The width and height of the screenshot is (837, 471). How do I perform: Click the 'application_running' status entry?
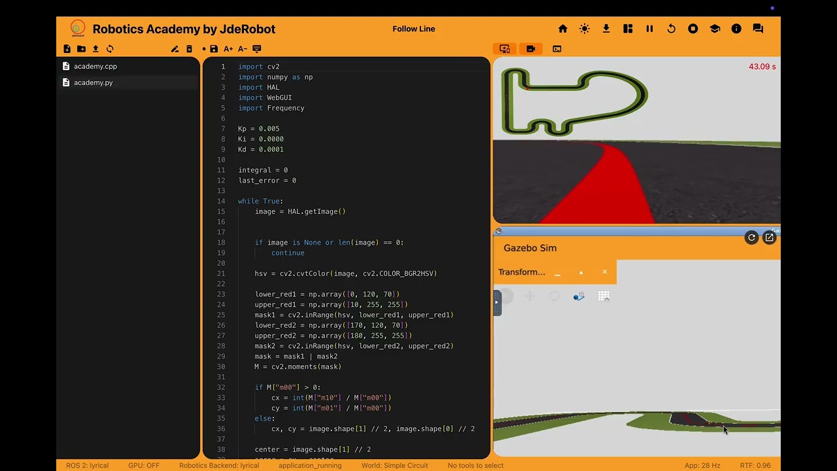310,466
